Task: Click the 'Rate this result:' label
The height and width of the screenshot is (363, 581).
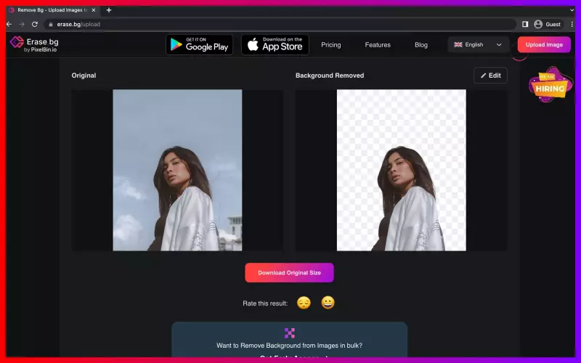Action: click(265, 303)
